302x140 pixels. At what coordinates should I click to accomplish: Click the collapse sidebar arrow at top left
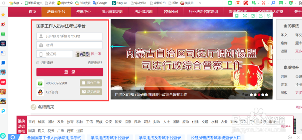[x=3, y=3]
